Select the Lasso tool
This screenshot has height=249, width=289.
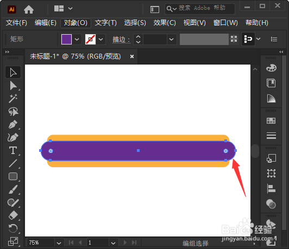tap(13, 112)
